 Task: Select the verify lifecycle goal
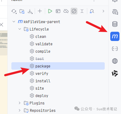click(42, 74)
